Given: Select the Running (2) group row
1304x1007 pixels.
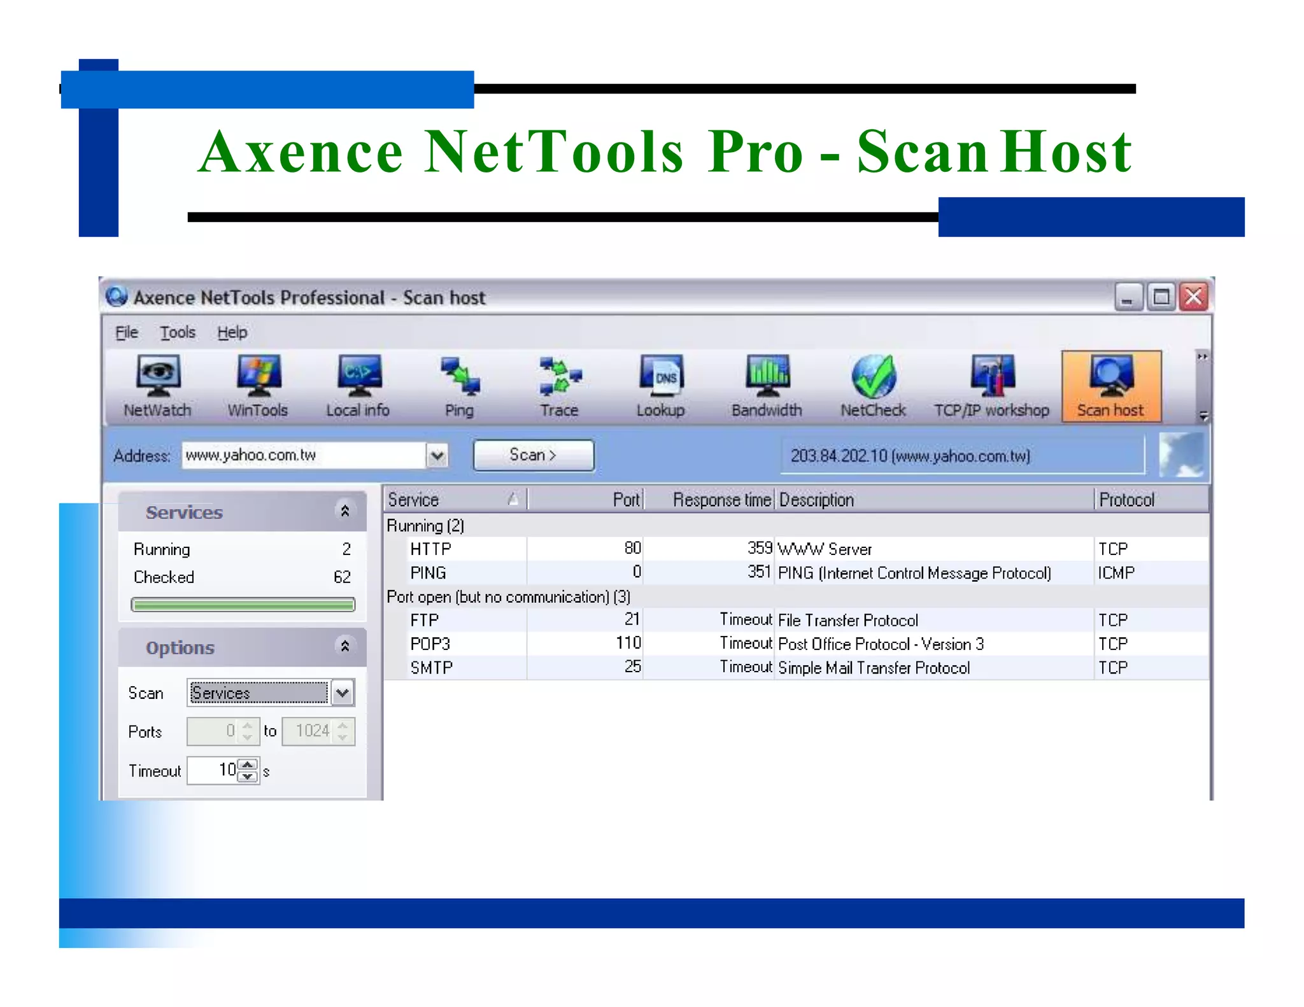Looking at the screenshot, I should [796, 526].
